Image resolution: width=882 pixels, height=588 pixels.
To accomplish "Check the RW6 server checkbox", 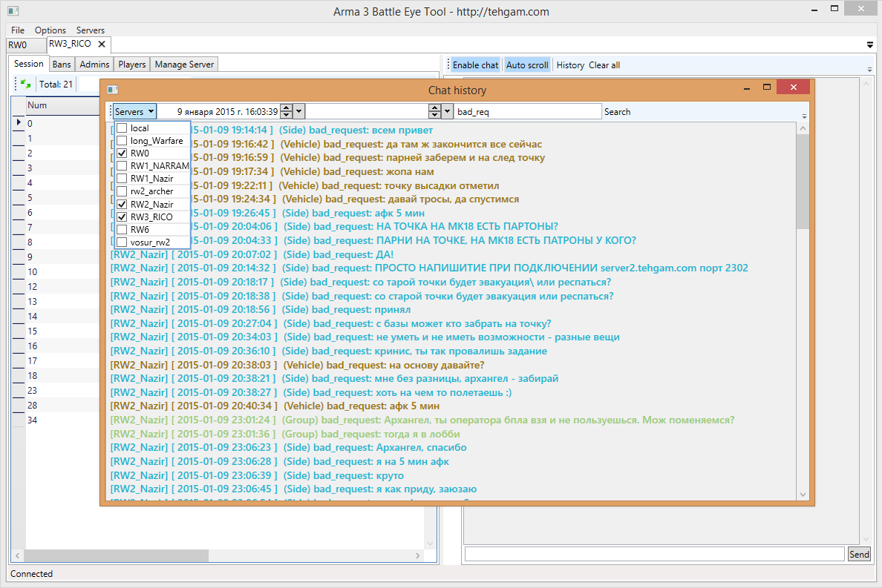I will click(122, 229).
